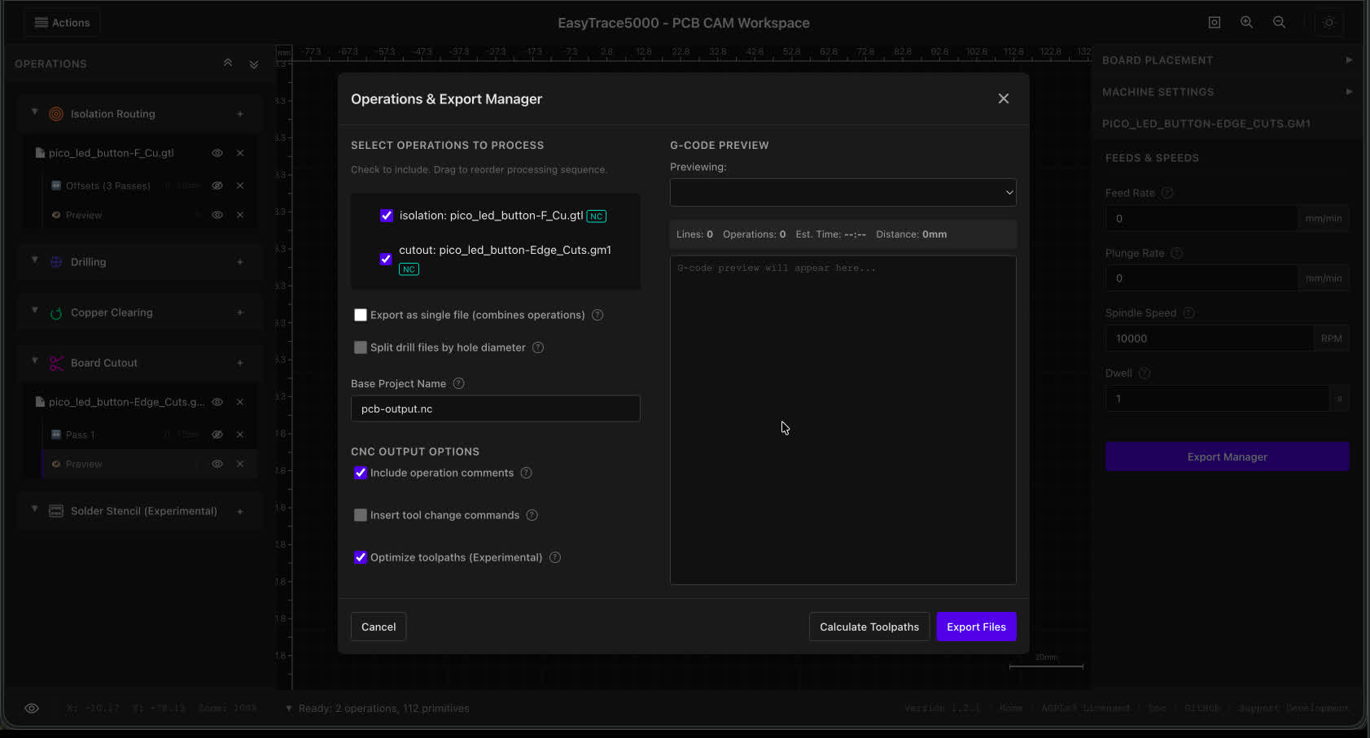Zoom out with the magnifier minus icon

tap(1279, 23)
